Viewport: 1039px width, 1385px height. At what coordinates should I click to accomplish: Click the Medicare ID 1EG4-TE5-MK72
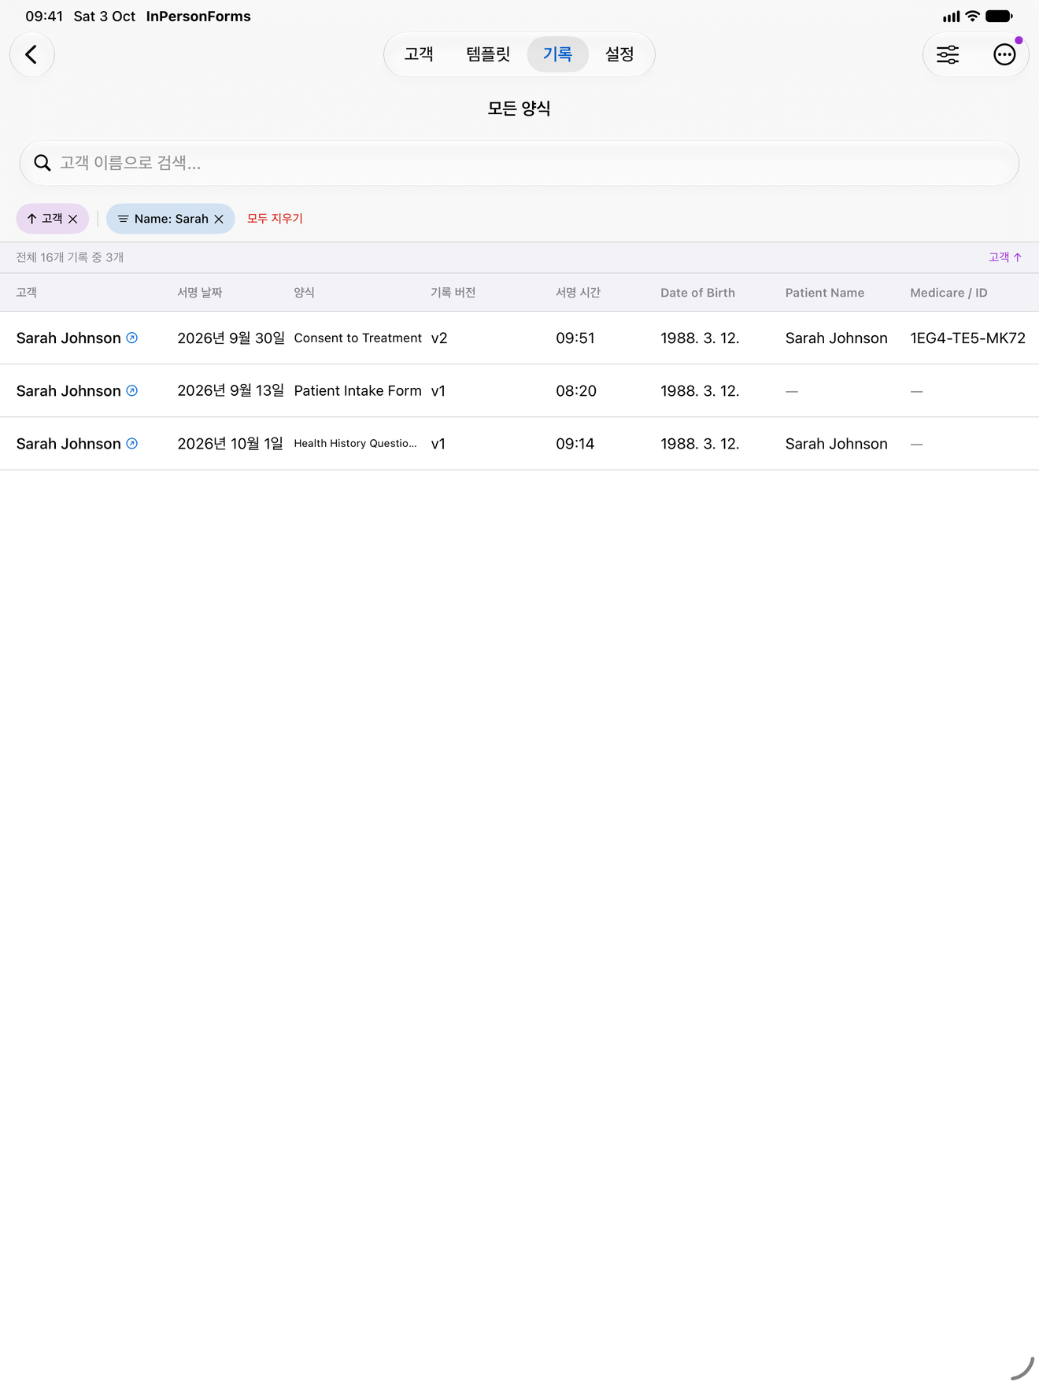(x=968, y=338)
